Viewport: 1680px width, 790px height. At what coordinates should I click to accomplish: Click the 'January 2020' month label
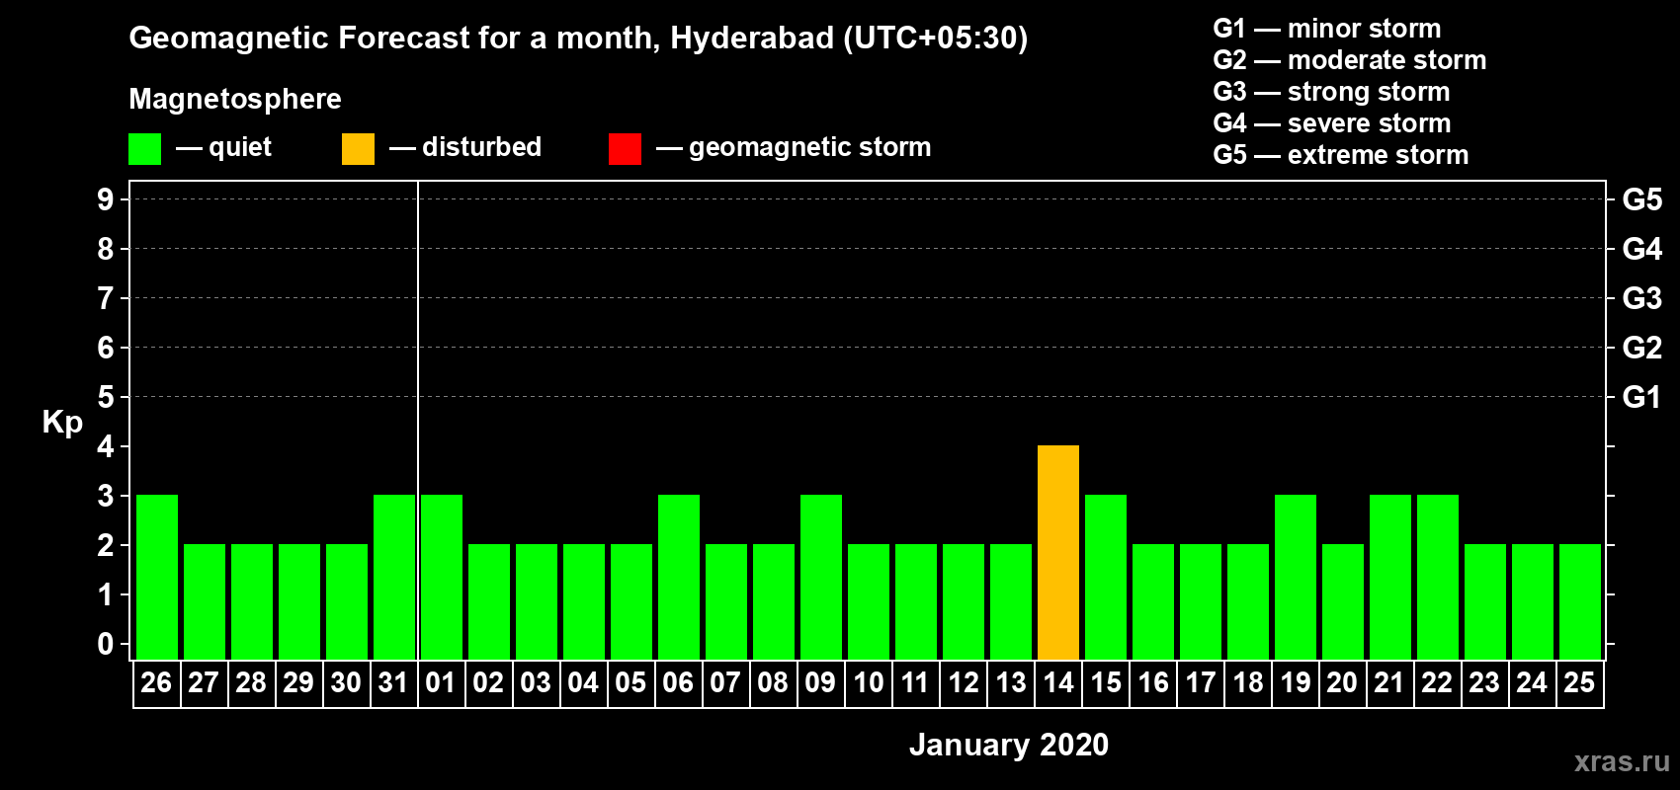click(1009, 745)
